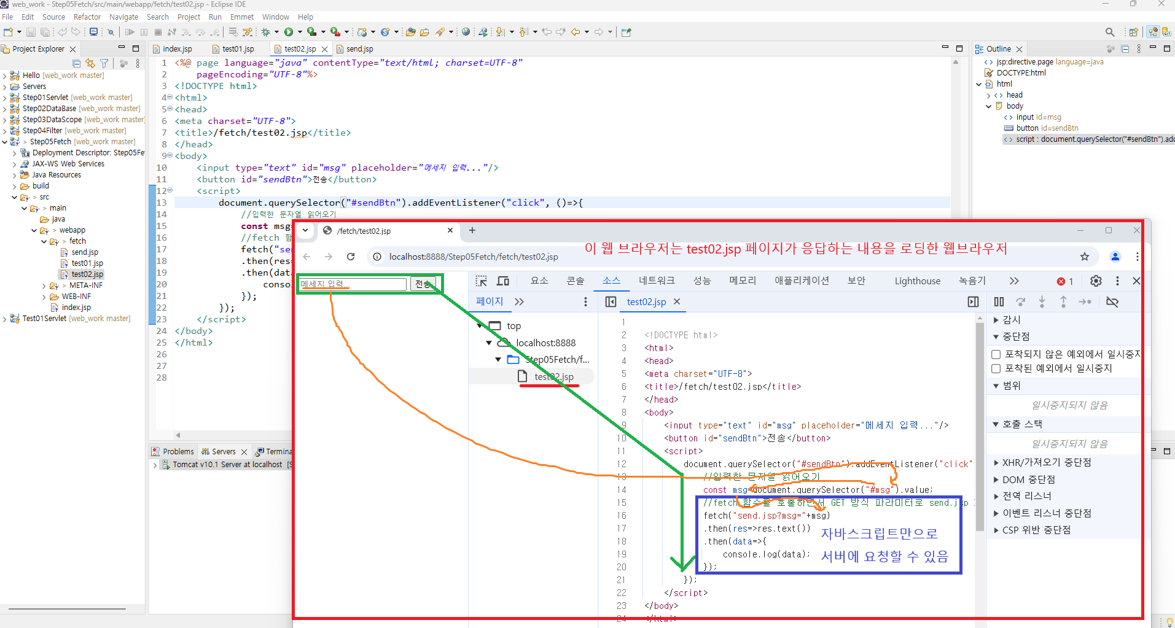Click the browser profile avatar icon
This screenshot has height=628, width=1175.
point(1115,257)
